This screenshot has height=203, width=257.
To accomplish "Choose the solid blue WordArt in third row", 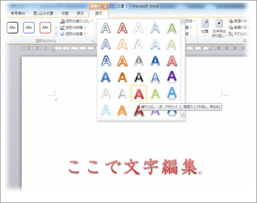I will 155,61.
